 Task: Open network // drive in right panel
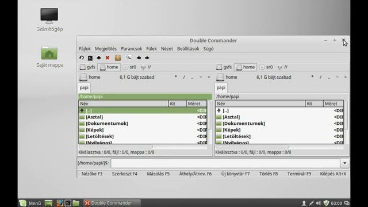[283, 67]
